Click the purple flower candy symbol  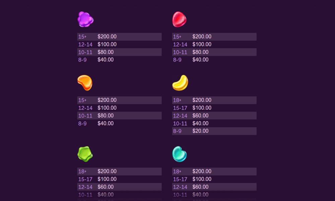click(x=85, y=19)
